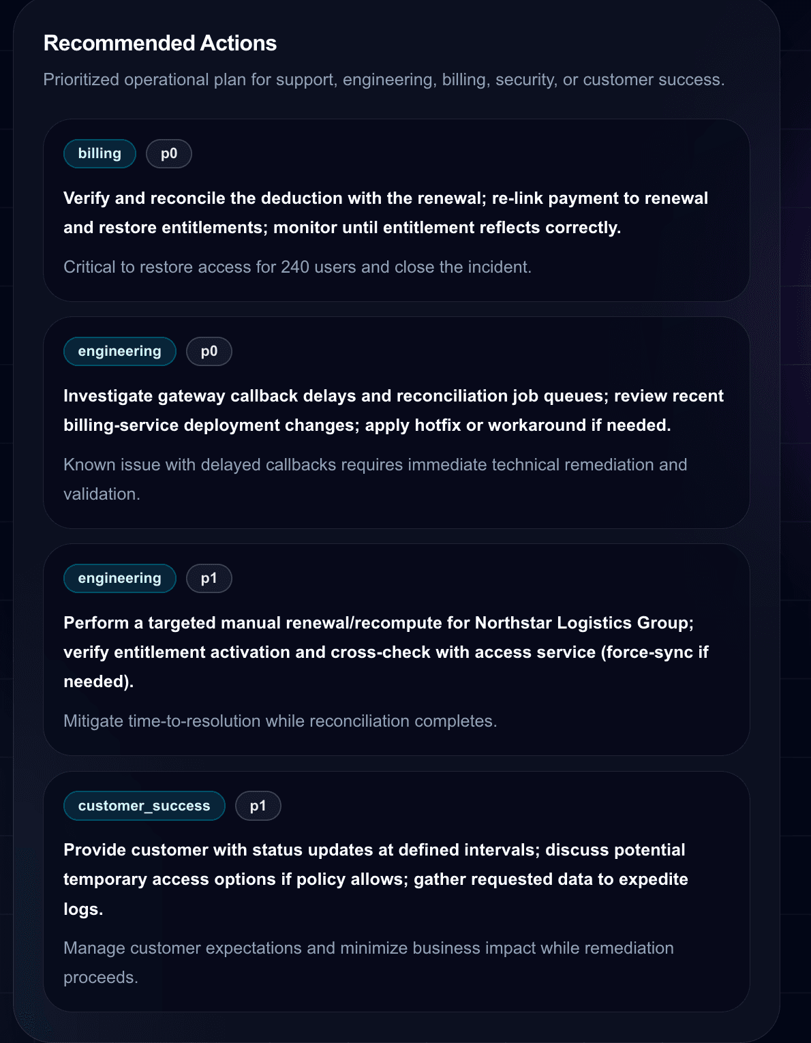Open the investigate gateway callback delays action
The image size is (811, 1043).
[393, 410]
